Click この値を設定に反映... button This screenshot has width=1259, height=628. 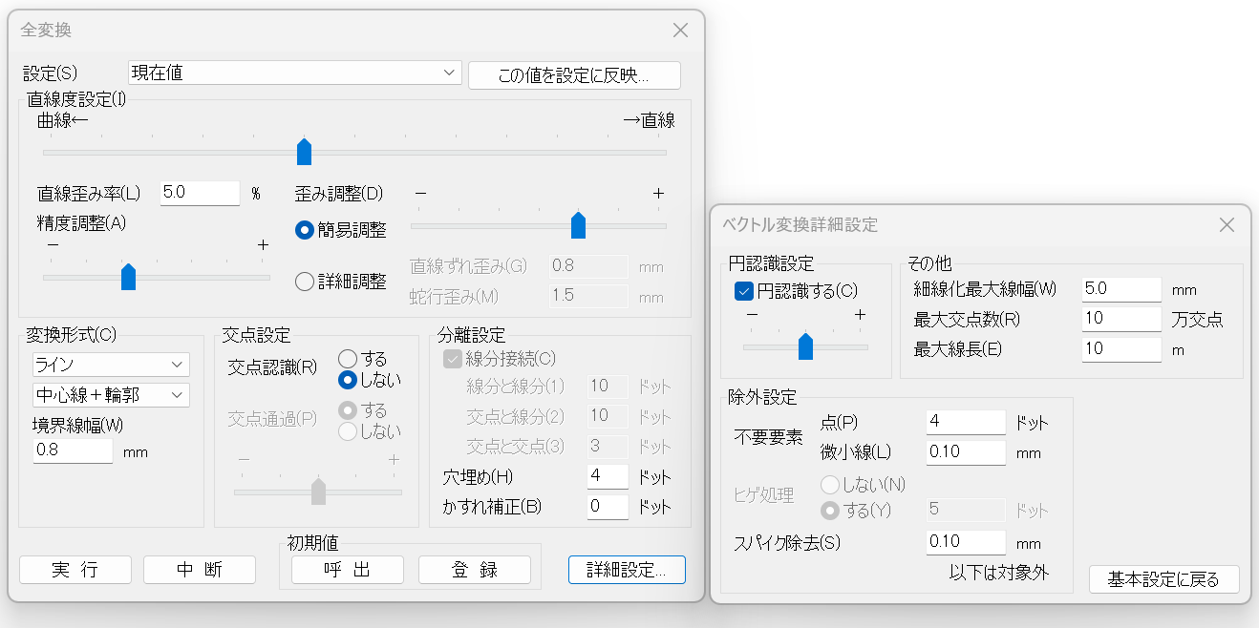click(x=574, y=75)
